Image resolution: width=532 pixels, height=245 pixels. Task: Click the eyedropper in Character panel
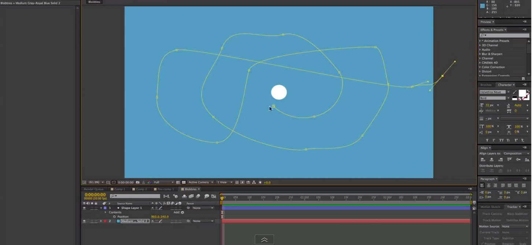click(x=515, y=92)
